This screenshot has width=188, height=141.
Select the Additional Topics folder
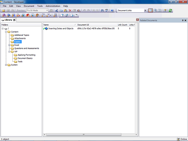(x=22, y=35)
